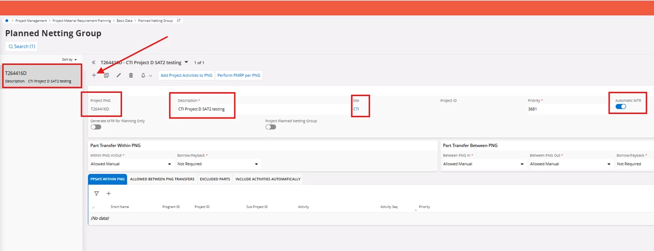Click Add Project Activities to PNG button
Viewport: 654px width, 251px height.
click(x=187, y=75)
